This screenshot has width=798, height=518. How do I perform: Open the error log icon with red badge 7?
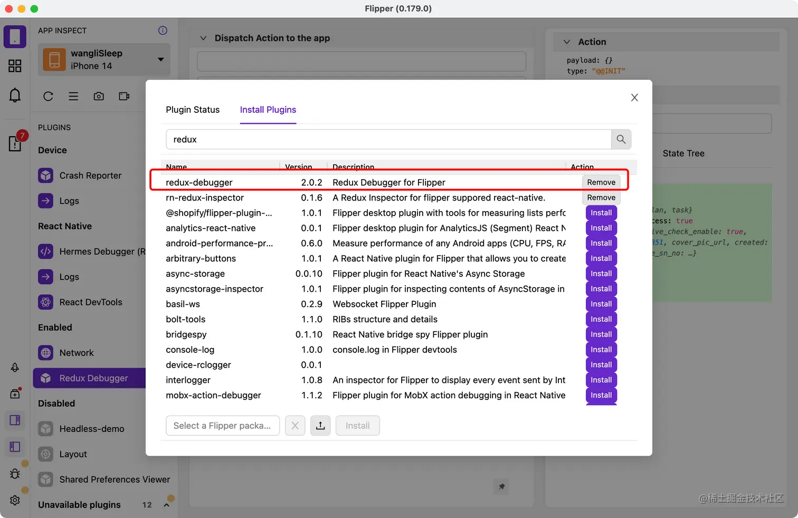click(x=15, y=143)
